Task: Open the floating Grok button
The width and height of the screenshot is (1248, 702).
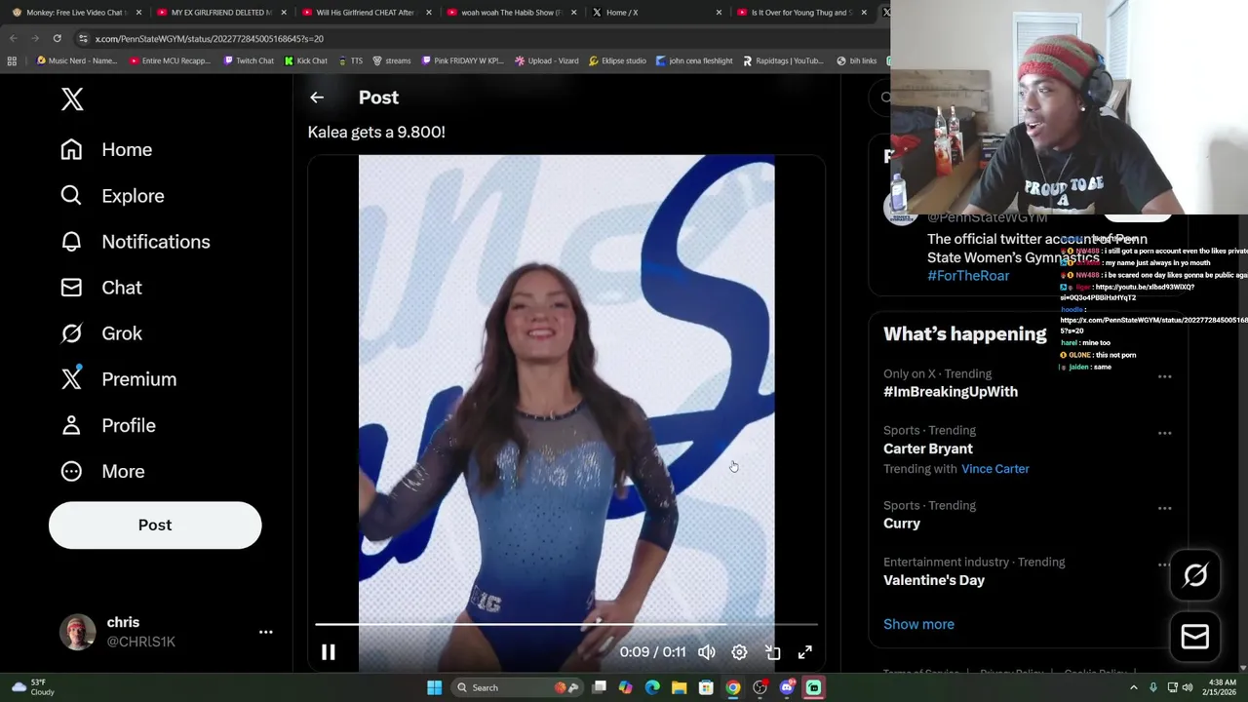Action: 1195,575
